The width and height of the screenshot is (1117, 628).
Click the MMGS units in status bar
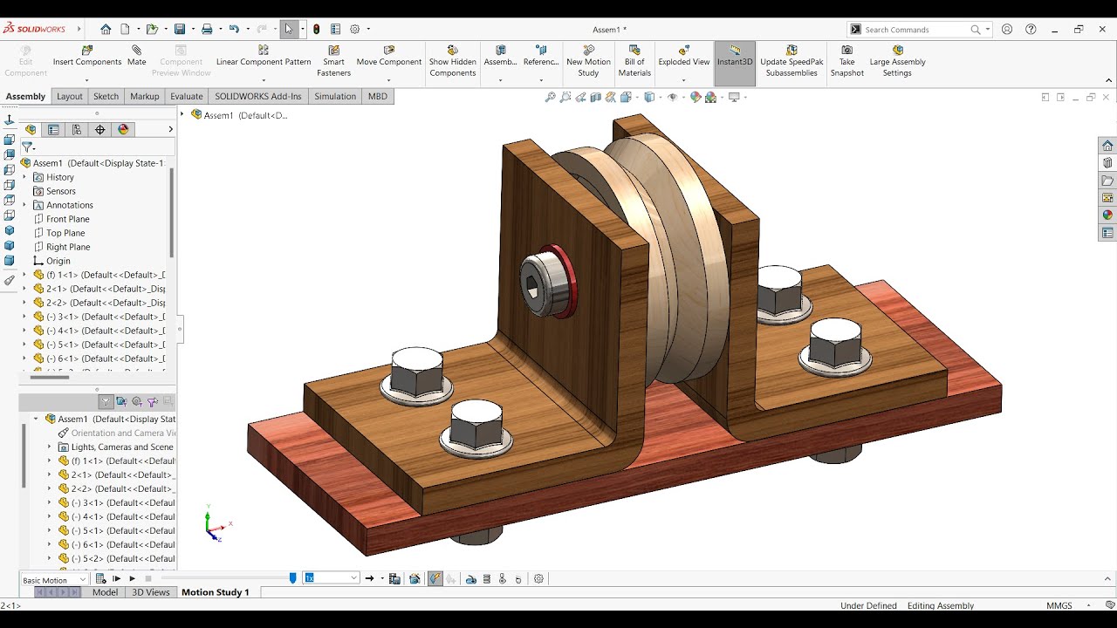1059,605
